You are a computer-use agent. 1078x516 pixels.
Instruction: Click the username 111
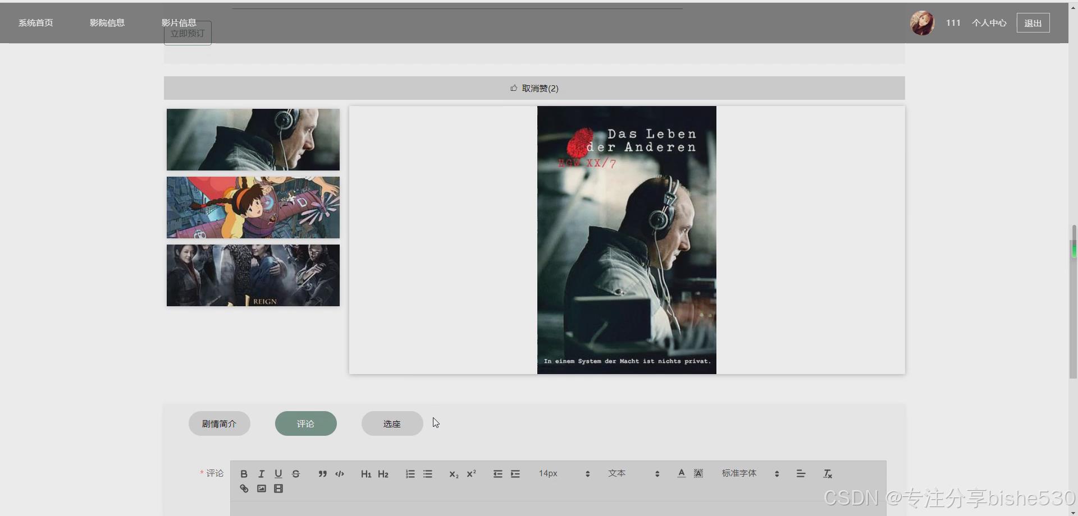pyautogui.click(x=953, y=23)
